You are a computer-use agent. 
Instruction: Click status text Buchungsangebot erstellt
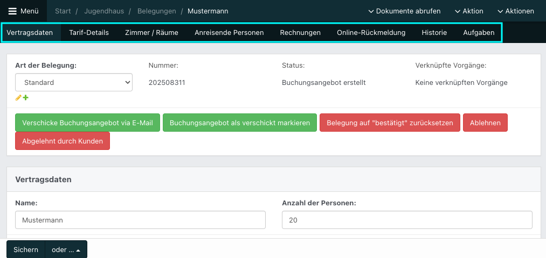click(x=324, y=83)
